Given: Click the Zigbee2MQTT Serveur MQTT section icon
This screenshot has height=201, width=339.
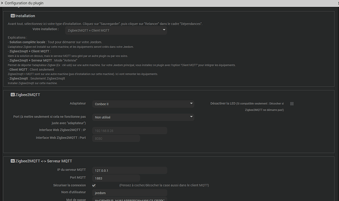Looking at the screenshot, I should click(x=12, y=161).
